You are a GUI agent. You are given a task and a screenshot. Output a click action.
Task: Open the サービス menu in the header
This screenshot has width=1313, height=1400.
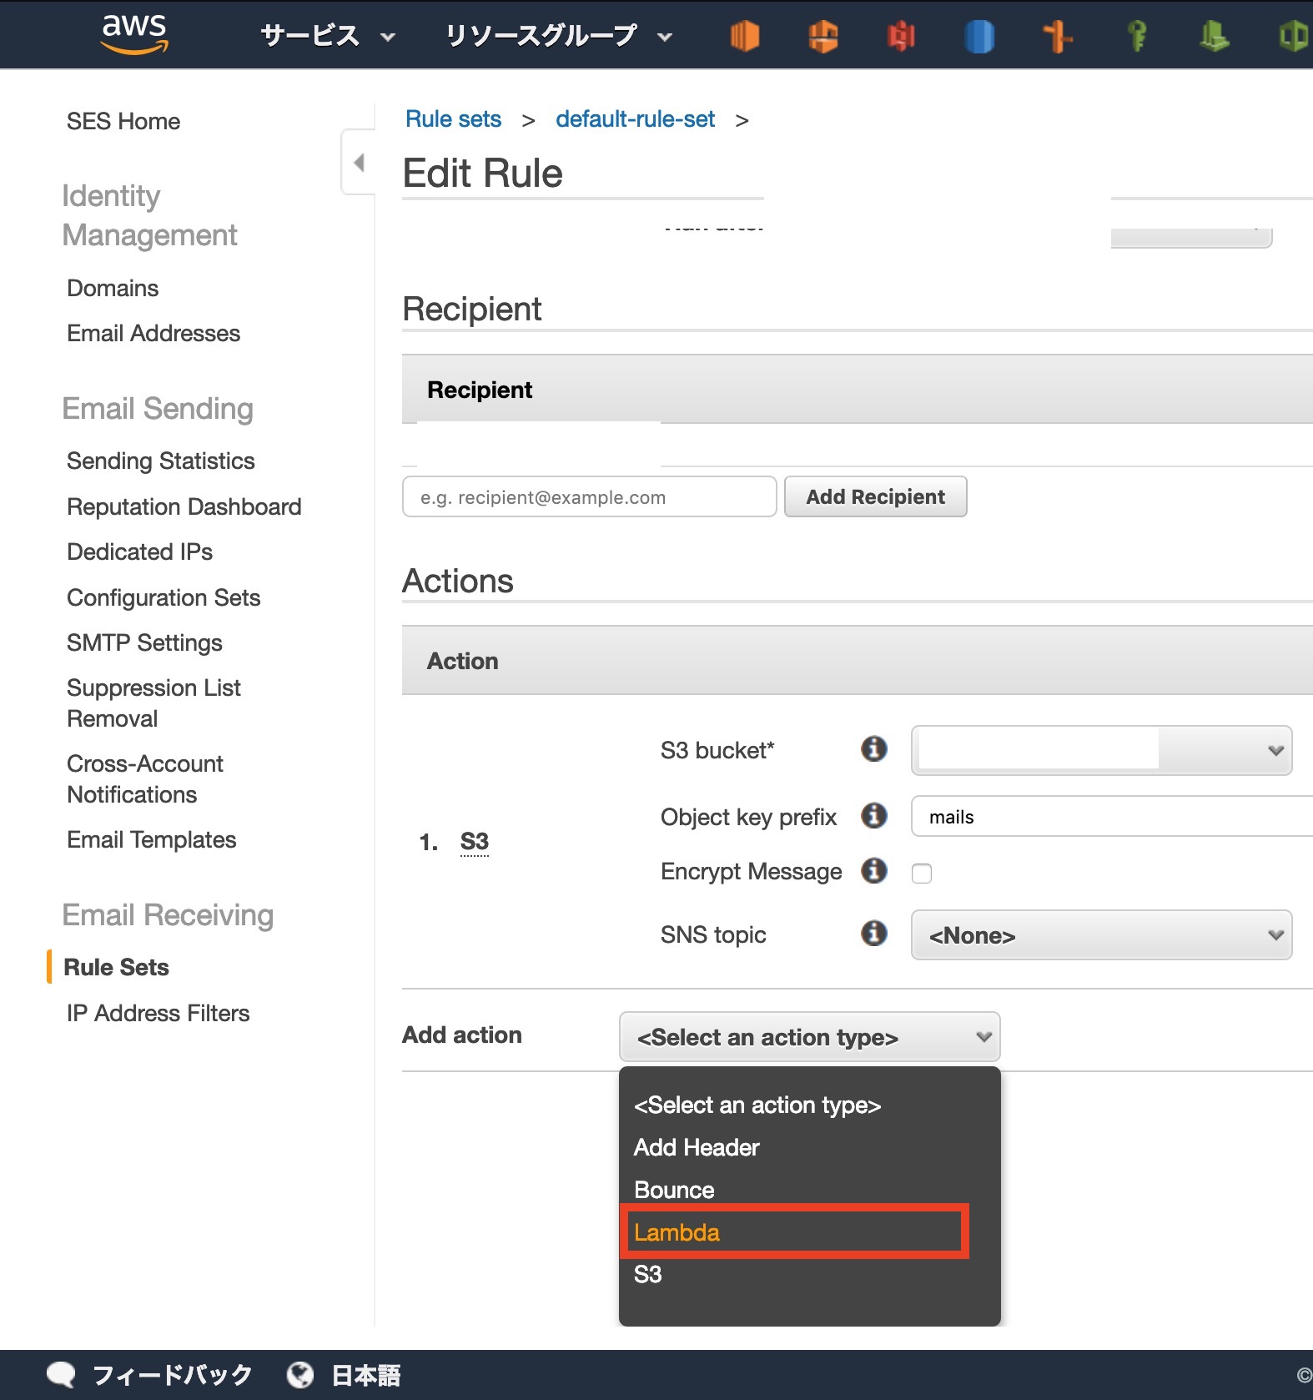pos(327,36)
